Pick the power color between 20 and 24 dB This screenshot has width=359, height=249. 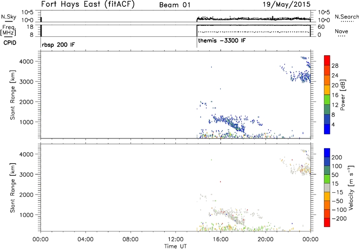click(x=327, y=80)
